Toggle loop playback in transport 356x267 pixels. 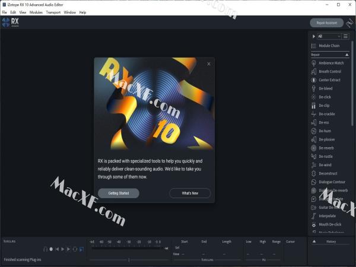click(75, 249)
